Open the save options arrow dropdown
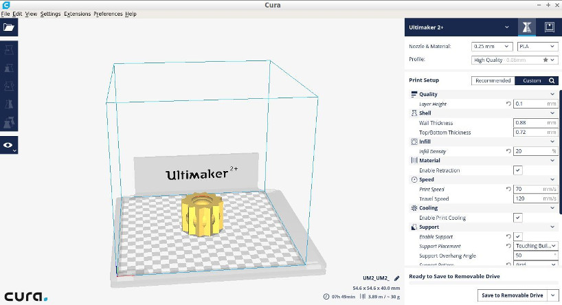This screenshot has height=305, width=562. pos(552,295)
